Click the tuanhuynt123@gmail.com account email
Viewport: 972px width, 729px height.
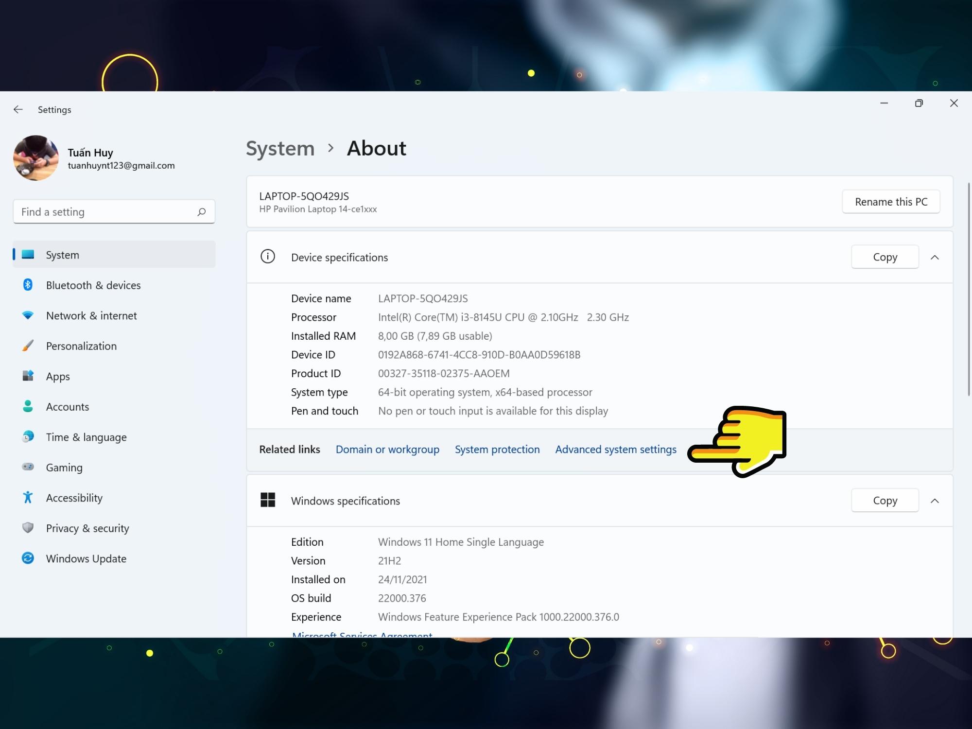coord(121,165)
